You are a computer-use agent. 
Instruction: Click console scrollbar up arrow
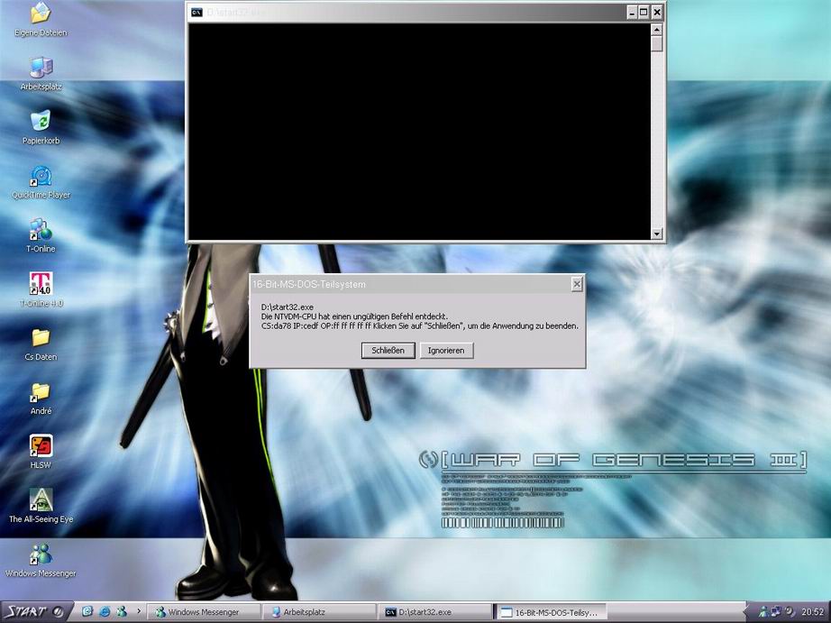click(657, 30)
